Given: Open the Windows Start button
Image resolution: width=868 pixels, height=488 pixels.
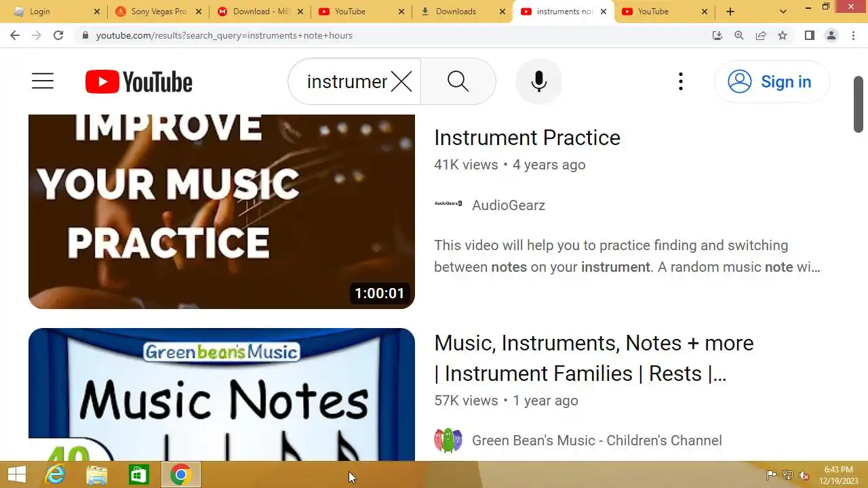Looking at the screenshot, I should click(x=16, y=475).
